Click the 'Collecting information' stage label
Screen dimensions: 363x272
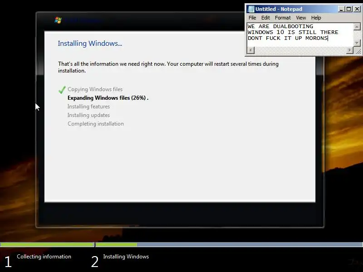pos(44,257)
